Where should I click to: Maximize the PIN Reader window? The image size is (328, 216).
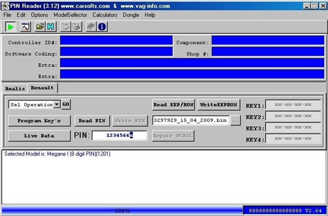pos(314,6)
